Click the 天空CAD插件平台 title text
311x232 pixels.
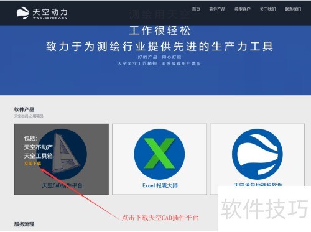click(x=62, y=185)
